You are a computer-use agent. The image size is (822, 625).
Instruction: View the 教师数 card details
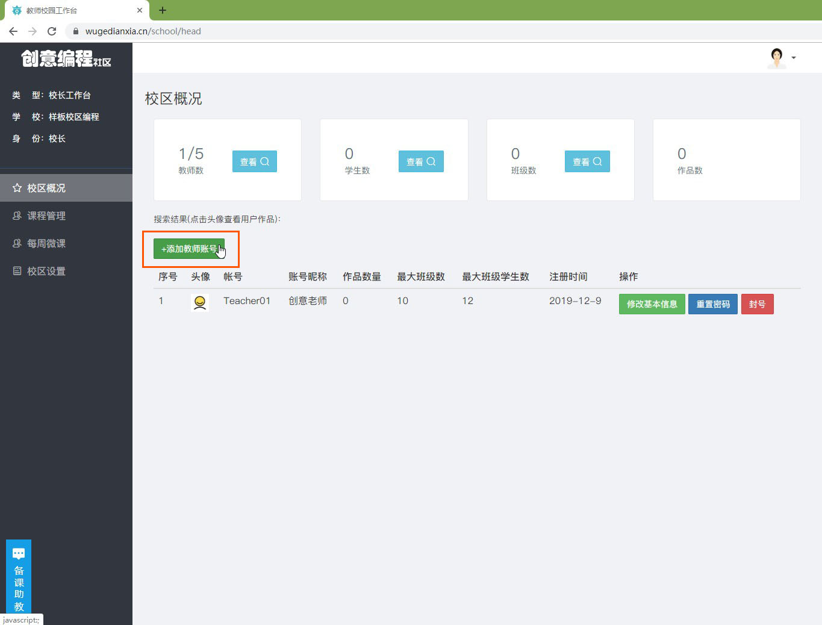(255, 161)
